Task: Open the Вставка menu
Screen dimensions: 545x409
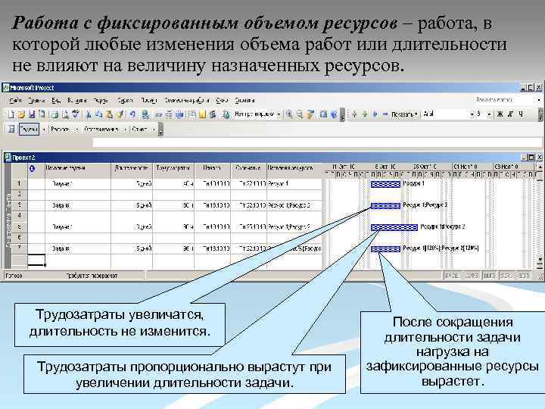Action: coord(76,100)
